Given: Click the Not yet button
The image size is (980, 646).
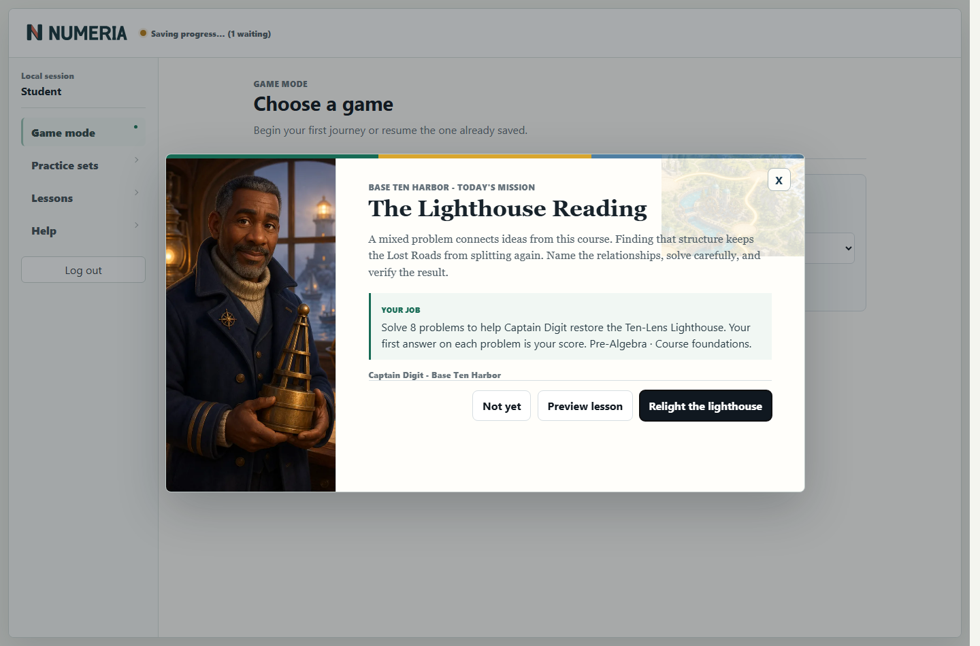Looking at the screenshot, I should click(x=502, y=406).
